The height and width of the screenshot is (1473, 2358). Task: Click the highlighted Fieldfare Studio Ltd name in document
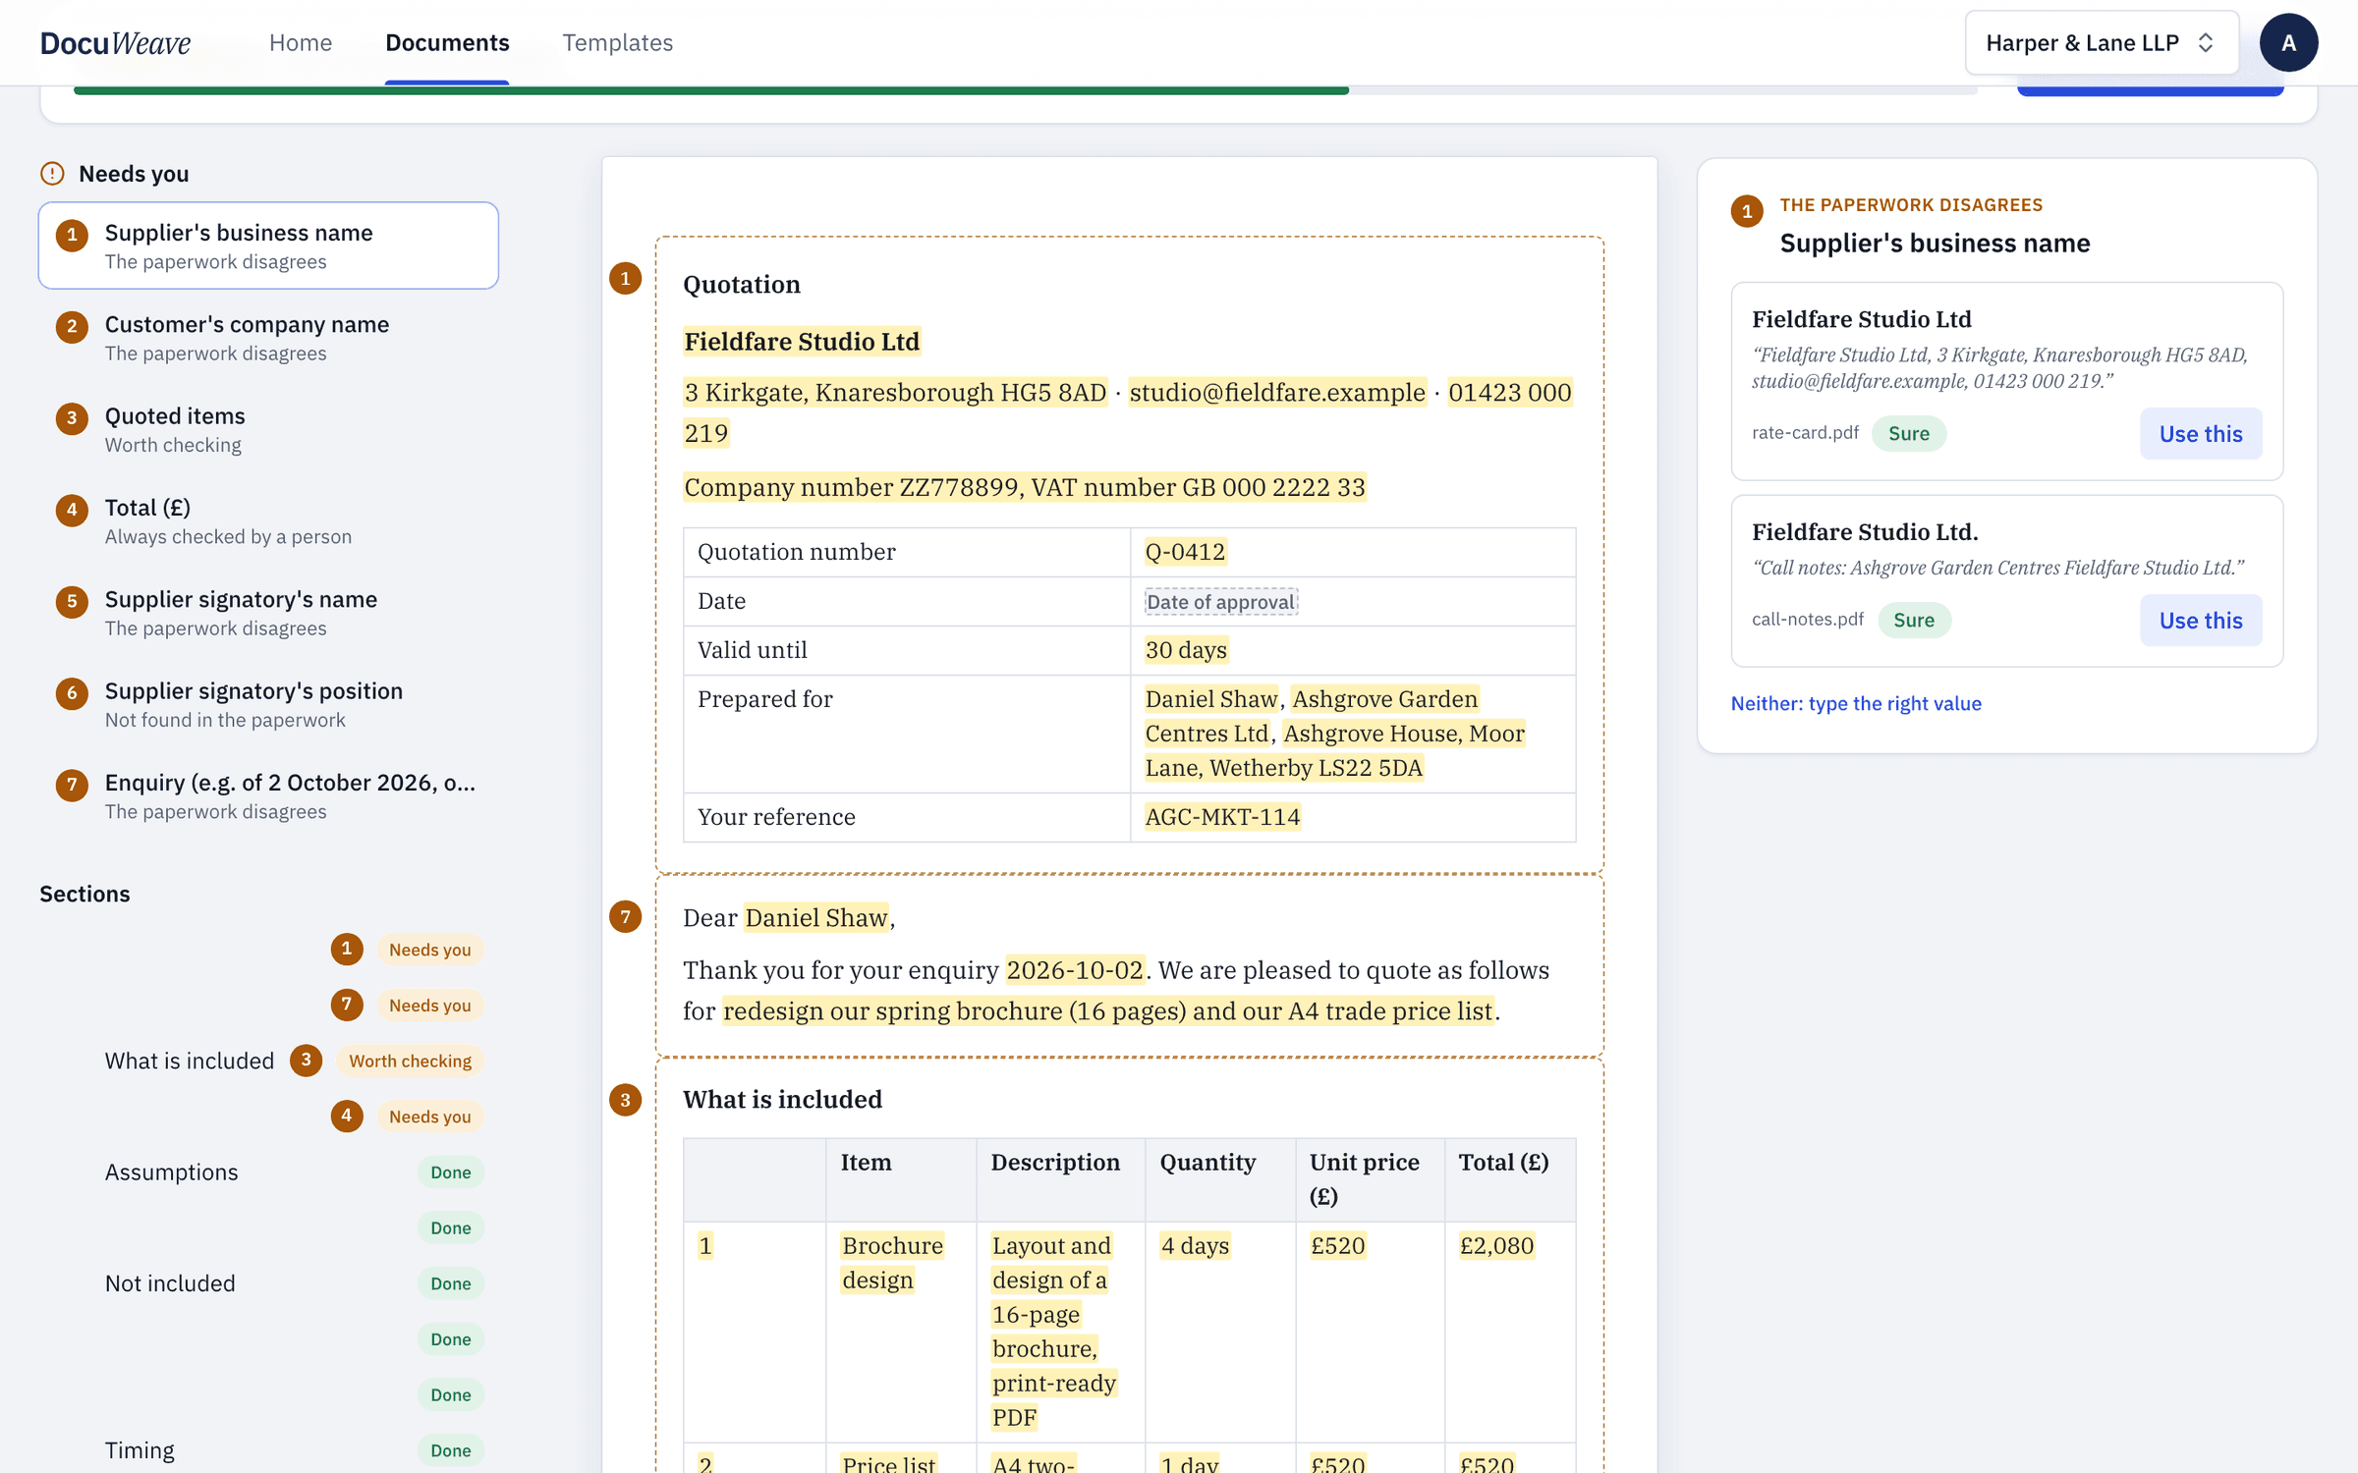point(802,341)
